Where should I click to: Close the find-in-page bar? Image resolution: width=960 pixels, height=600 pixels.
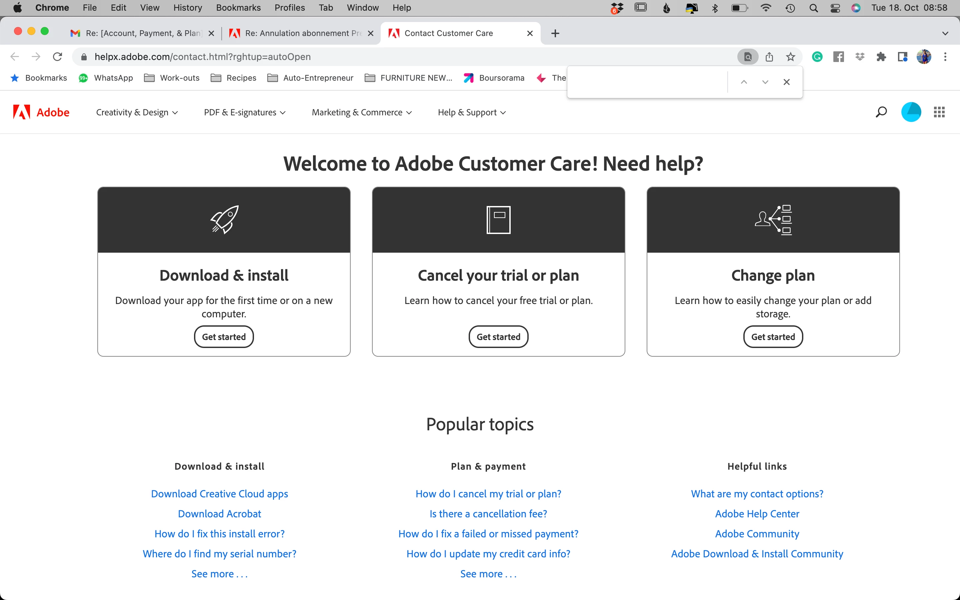787,82
